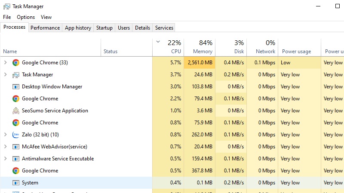This screenshot has width=344, height=193.
Task: Click the 2,561.0 MB memory cell
Action: [200, 63]
